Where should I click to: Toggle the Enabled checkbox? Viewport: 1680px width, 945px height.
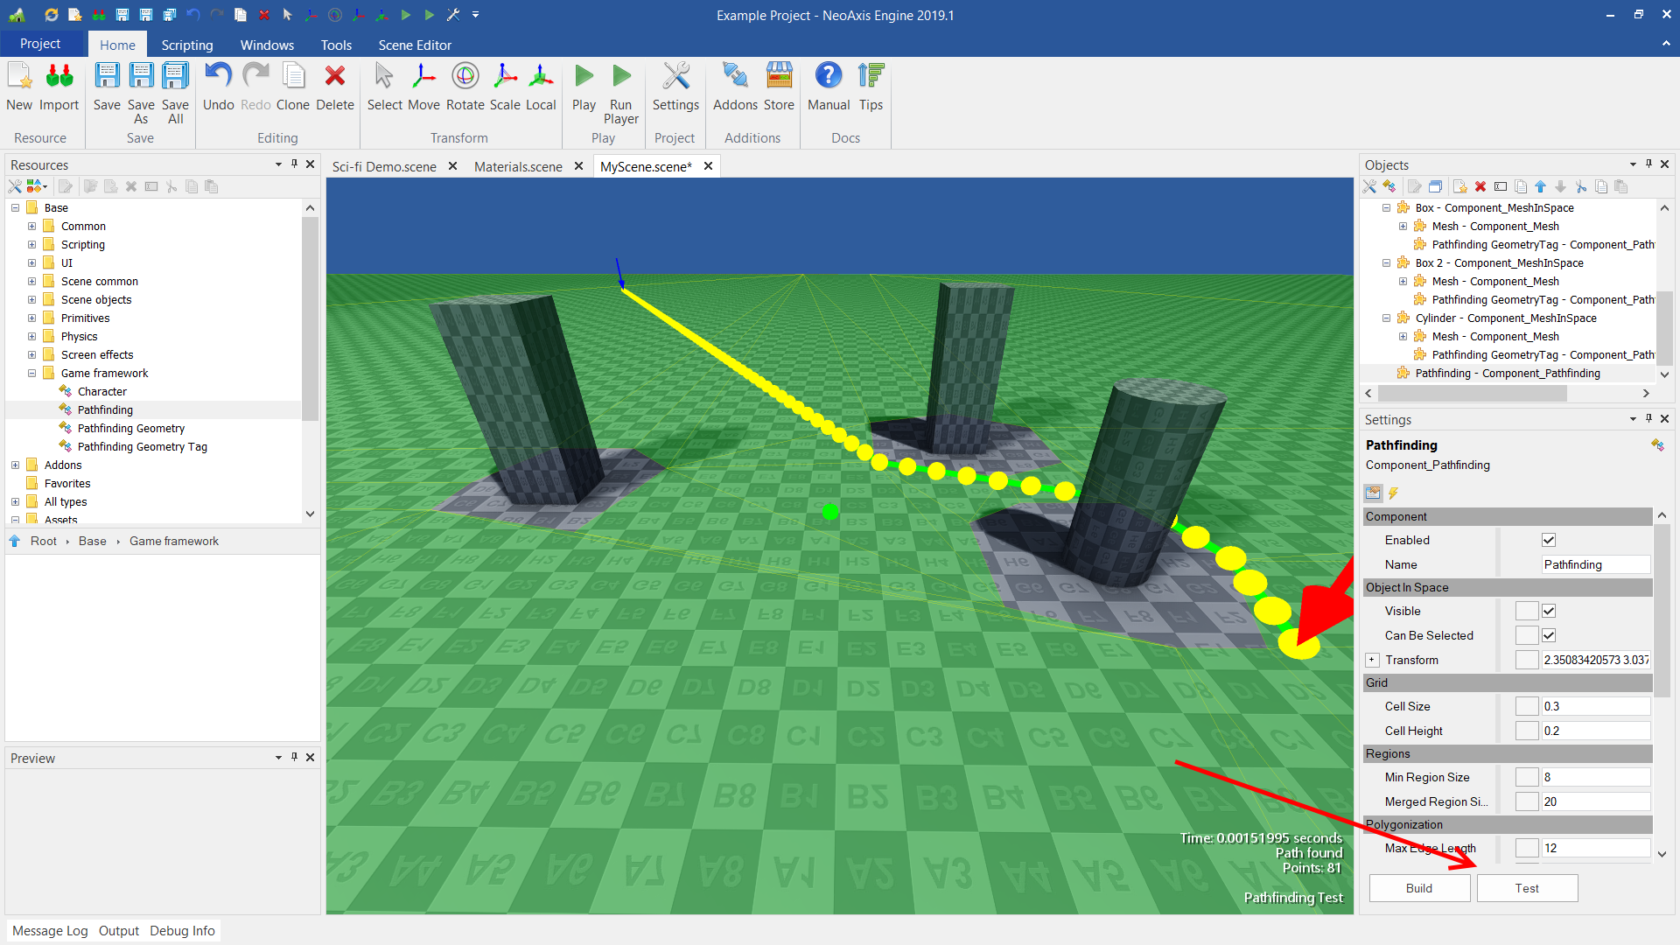pyautogui.click(x=1549, y=541)
